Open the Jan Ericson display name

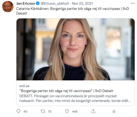[x=26, y=3]
